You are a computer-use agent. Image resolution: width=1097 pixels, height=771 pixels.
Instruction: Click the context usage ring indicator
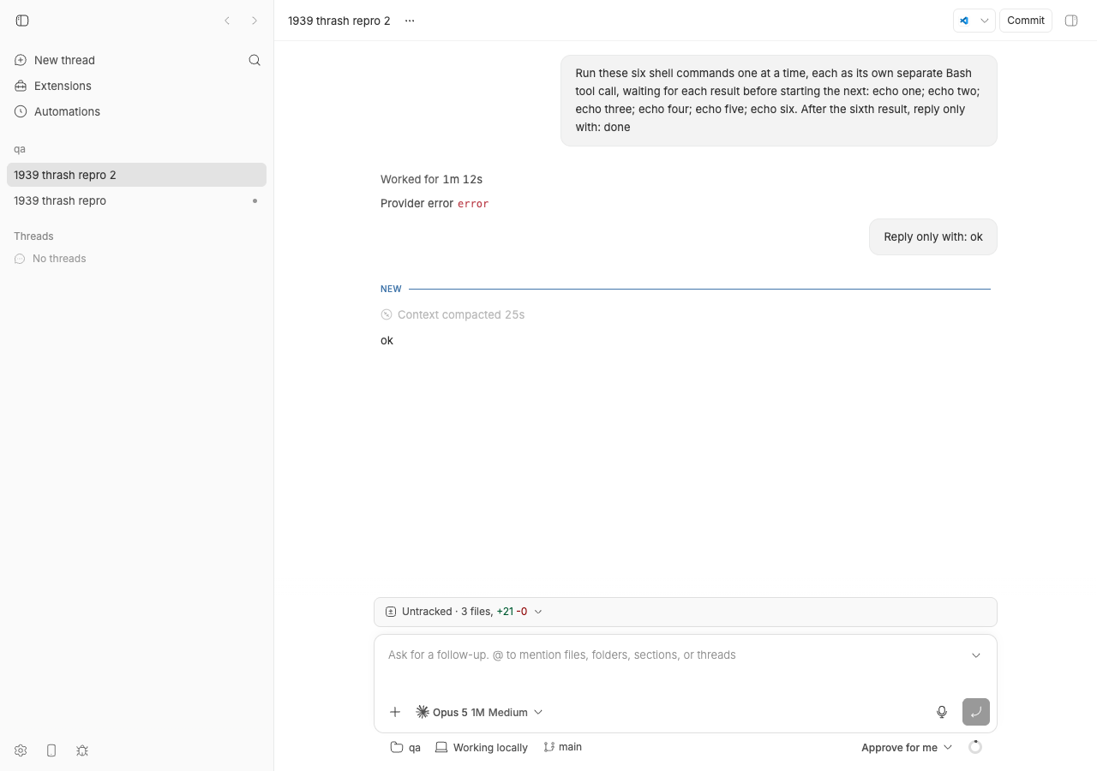[x=975, y=747]
